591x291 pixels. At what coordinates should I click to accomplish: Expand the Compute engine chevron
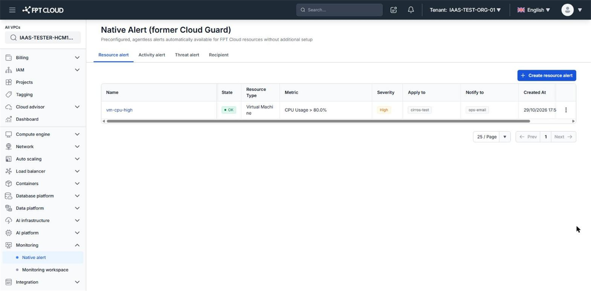(x=77, y=134)
